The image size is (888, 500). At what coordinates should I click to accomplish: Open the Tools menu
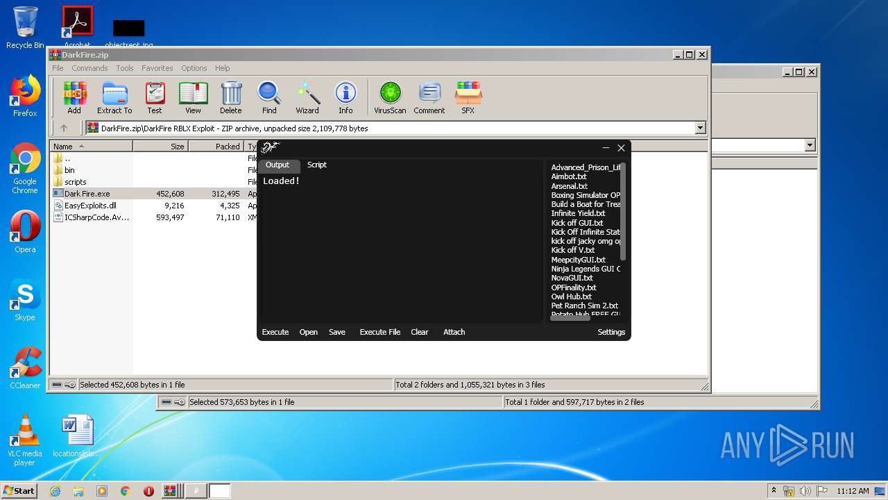point(125,68)
